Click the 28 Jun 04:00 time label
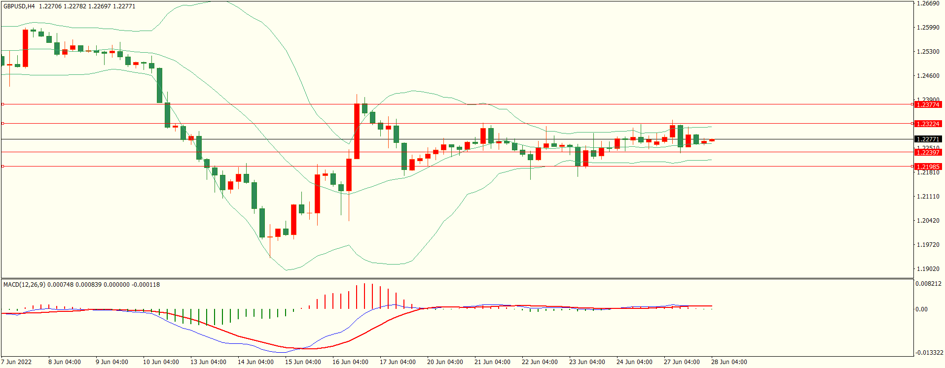The height and width of the screenshot is (368, 945). coord(729,362)
